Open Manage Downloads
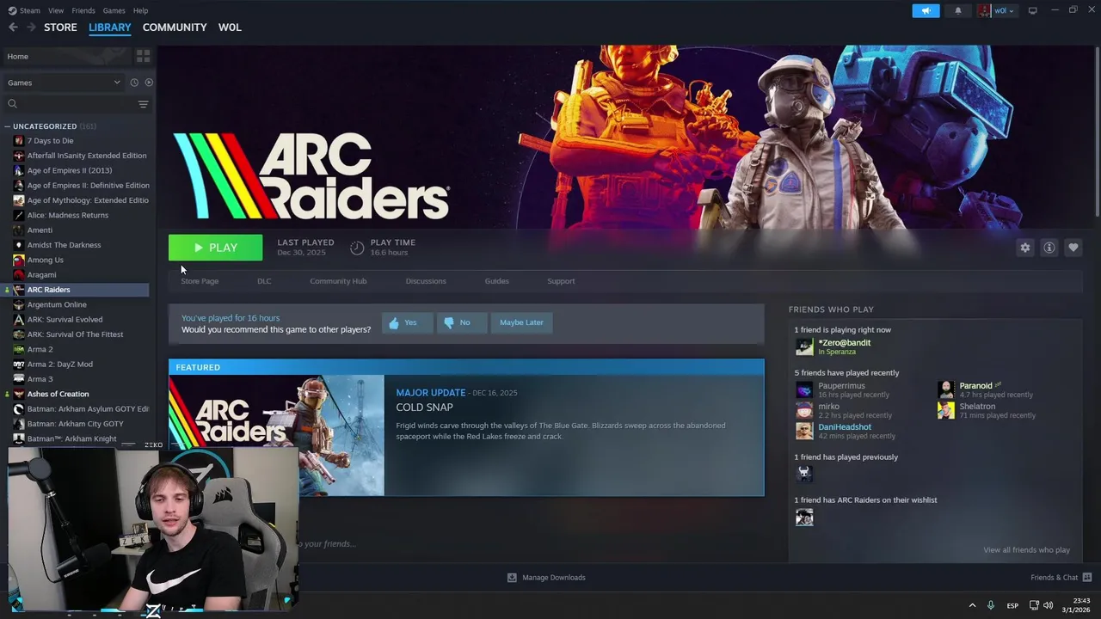The height and width of the screenshot is (619, 1101). click(546, 578)
